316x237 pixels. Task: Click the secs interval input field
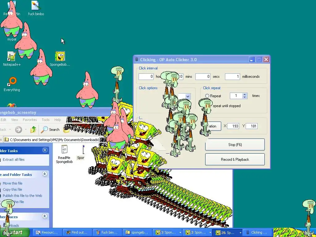pos(203,77)
